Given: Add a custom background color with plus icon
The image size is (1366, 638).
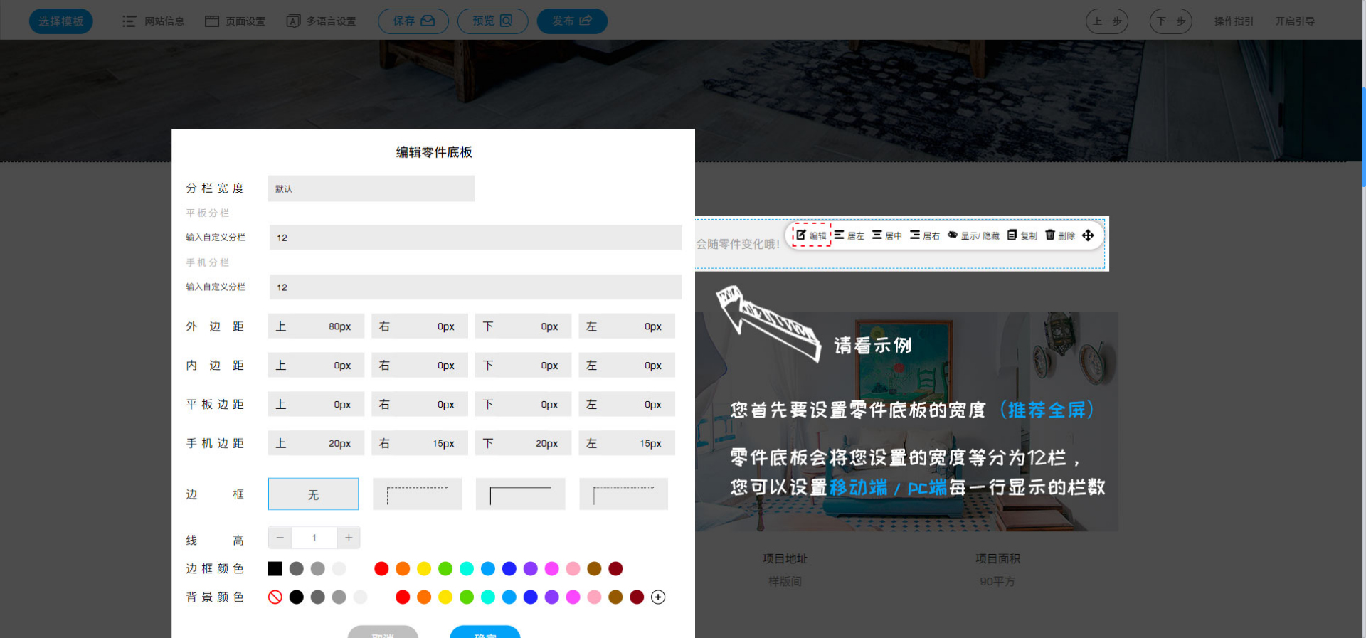Looking at the screenshot, I should point(658,597).
